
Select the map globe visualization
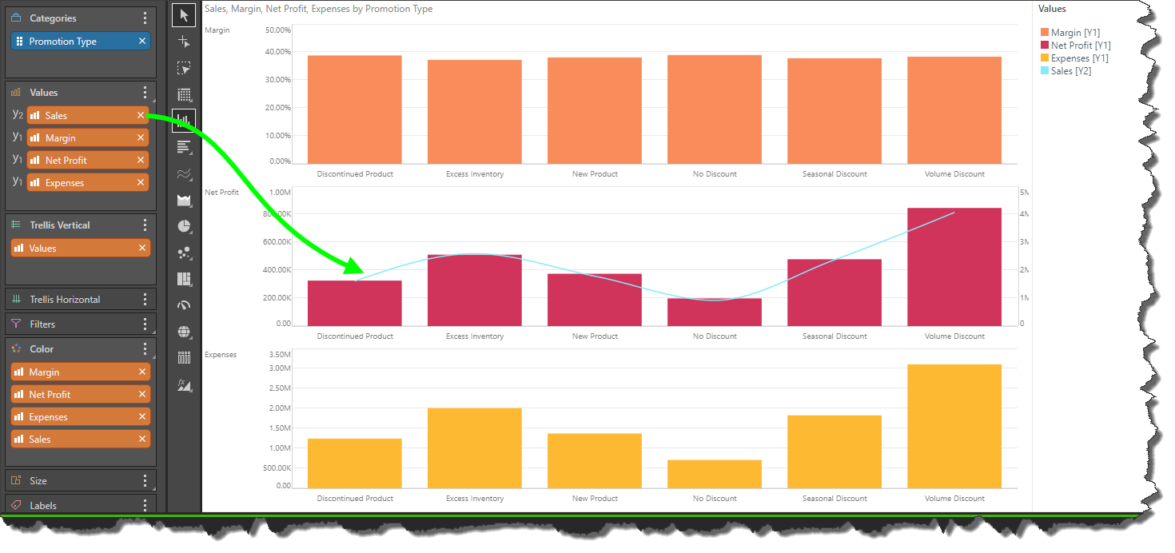(x=184, y=332)
